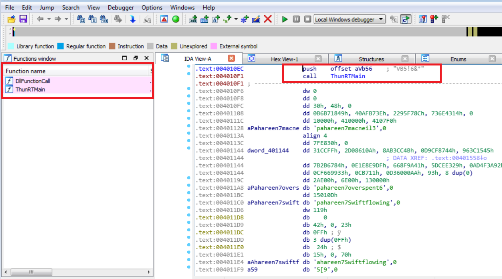Pause the debugged process
Viewport: 502px width, 279px height.
click(x=296, y=19)
